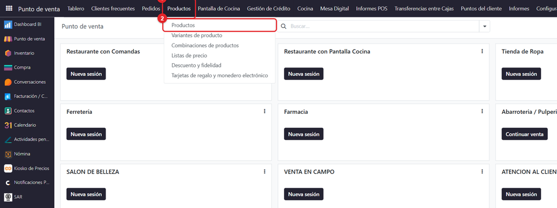Open the Tablero menu
Viewport: 557px width, 208px height.
click(x=76, y=9)
